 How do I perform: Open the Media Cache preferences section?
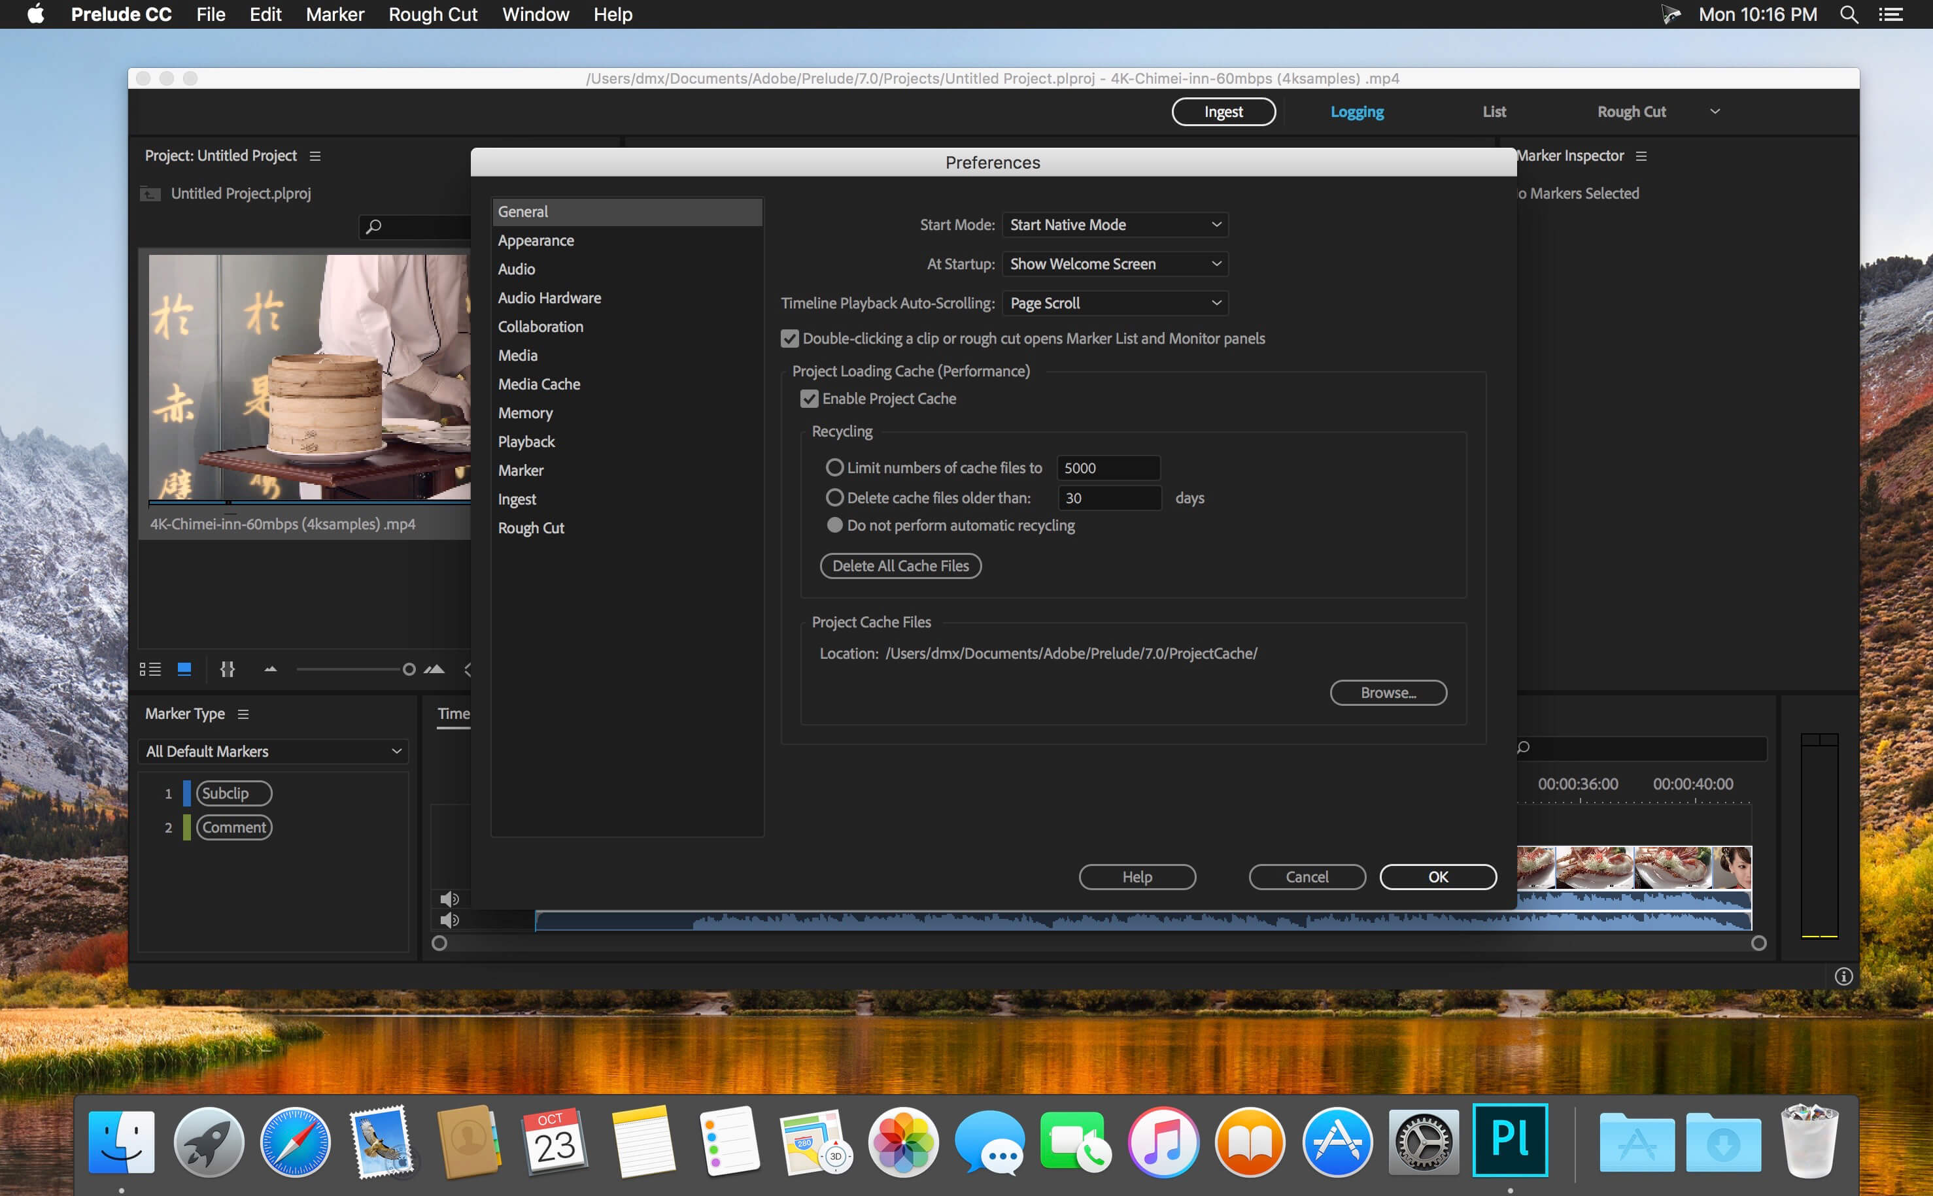[538, 384]
